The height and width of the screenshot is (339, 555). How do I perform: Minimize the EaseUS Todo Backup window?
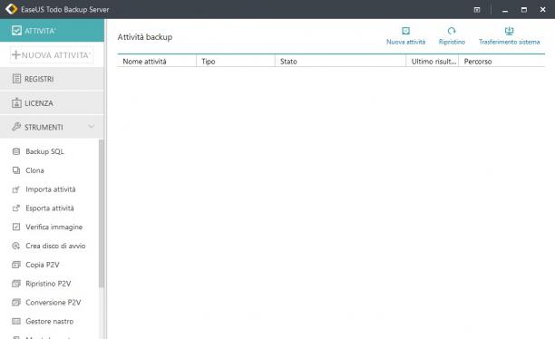[505, 10]
